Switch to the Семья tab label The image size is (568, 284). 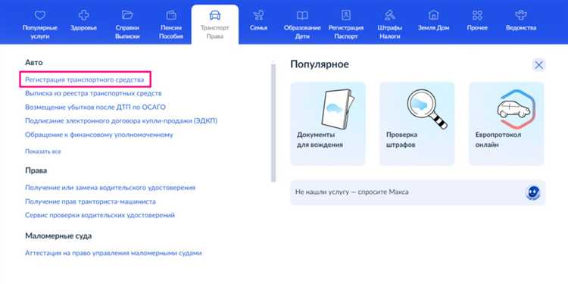click(x=258, y=28)
